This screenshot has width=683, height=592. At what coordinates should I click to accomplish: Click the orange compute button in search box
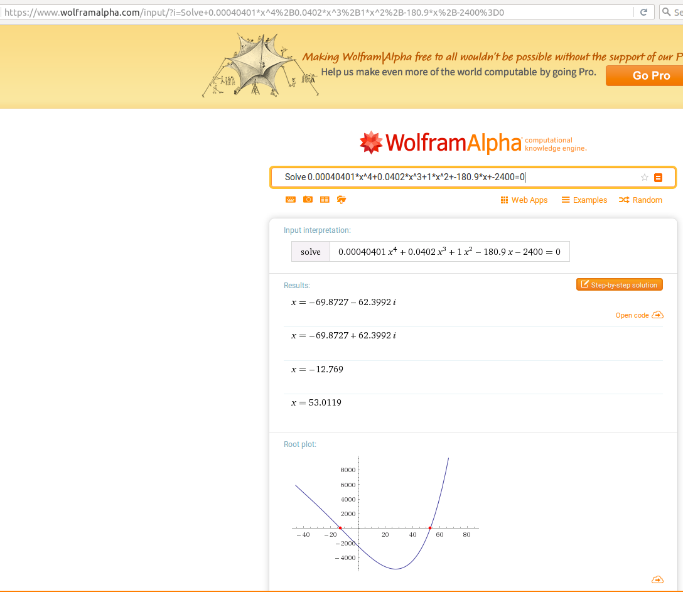pos(658,177)
